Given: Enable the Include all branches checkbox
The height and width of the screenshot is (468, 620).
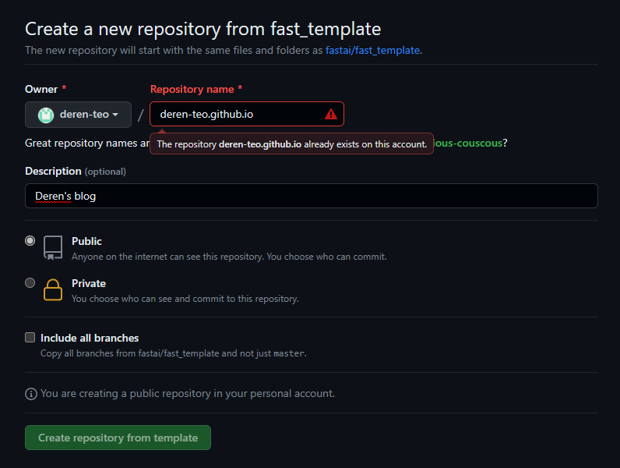Looking at the screenshot, I should coord(30,337).
